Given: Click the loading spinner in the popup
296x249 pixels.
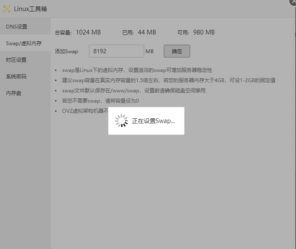Looking at the screenshot, I should pyautogui.click(x=121, y=120).
